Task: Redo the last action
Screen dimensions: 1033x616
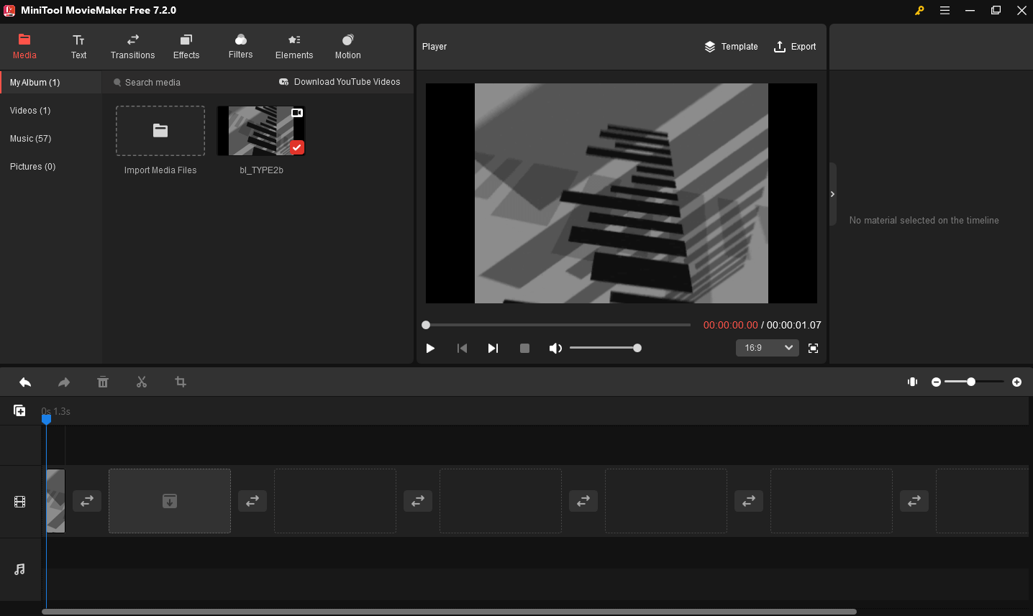Action: click(64, 382)
